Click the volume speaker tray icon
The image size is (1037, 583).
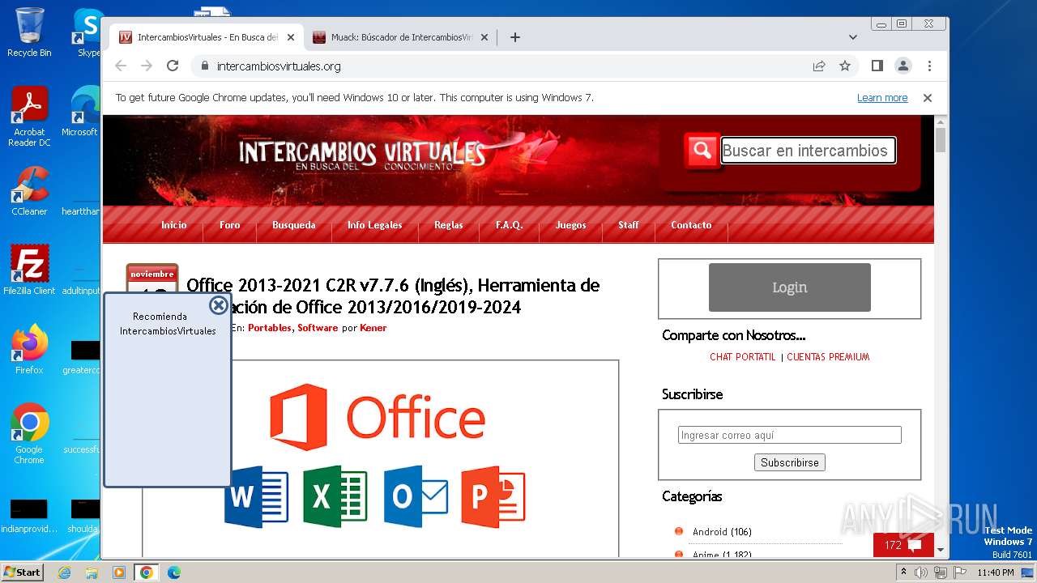coord(921,572)
